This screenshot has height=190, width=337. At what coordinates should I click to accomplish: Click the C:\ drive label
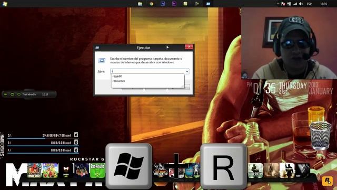tap(9, 136)
